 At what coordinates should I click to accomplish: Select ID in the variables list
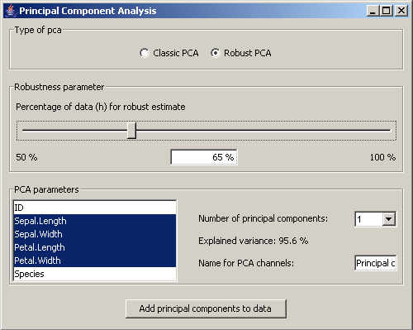(95, 208)
